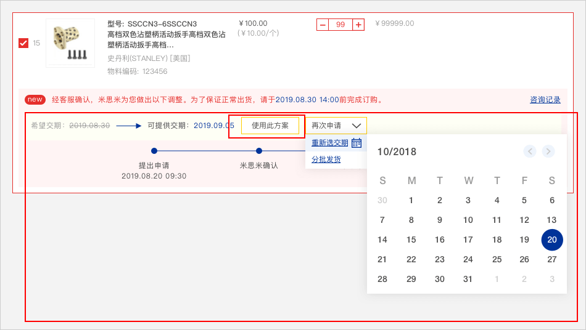Pick October 15 in the calendar
586x330 pixels.
click(x=411, y=240)
